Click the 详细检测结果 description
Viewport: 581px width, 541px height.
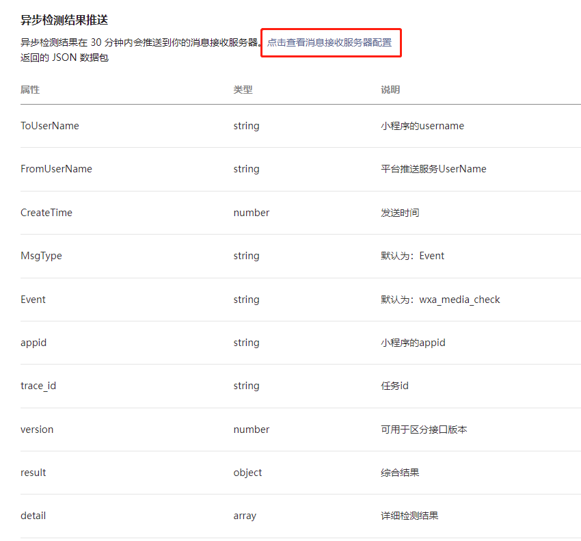(x=410, y=516)
